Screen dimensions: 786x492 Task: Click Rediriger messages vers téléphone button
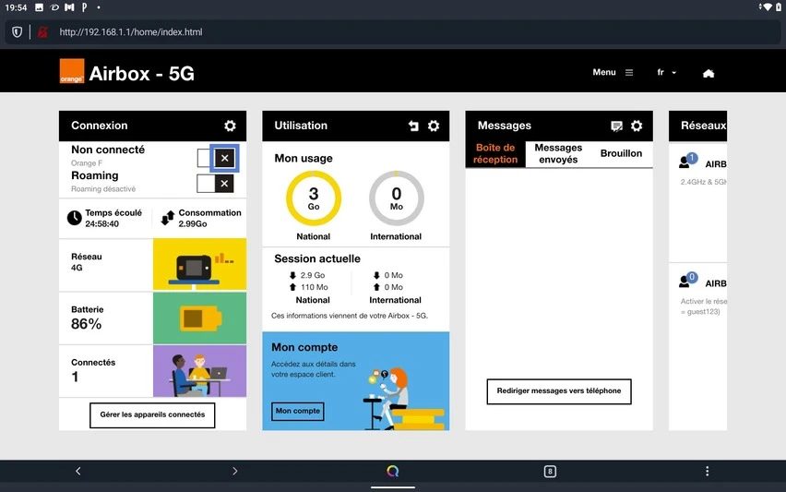point(559,391)
